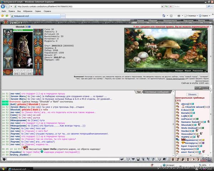This screenshot has width=214, height=171.
Task: Click the Форум link under mushroom image
Action: pos(188,71)
